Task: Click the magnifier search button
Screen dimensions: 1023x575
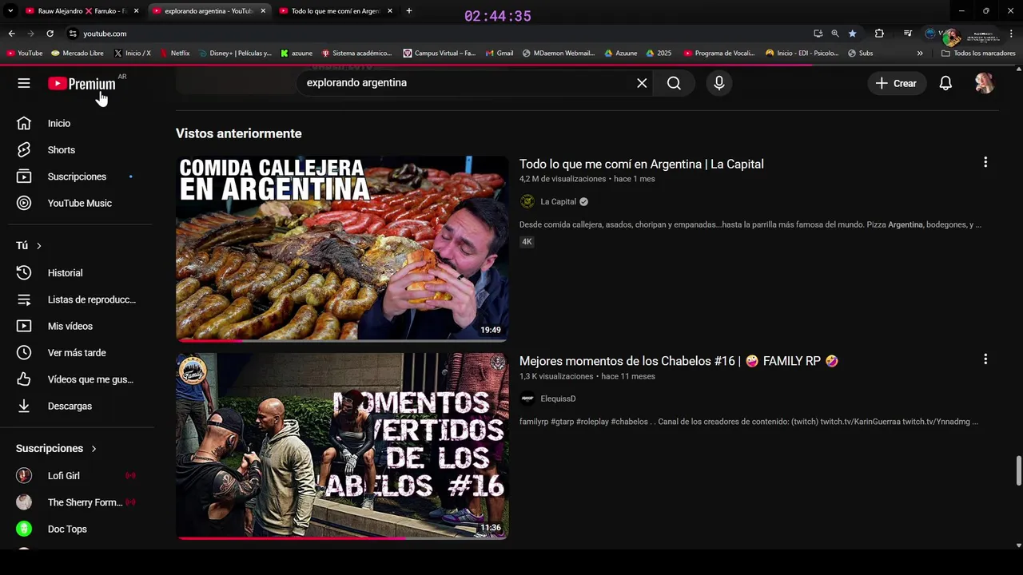Action: click(x=674, y=83)
